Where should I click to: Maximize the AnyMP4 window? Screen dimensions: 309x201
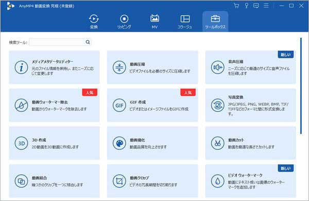(291, 6)
